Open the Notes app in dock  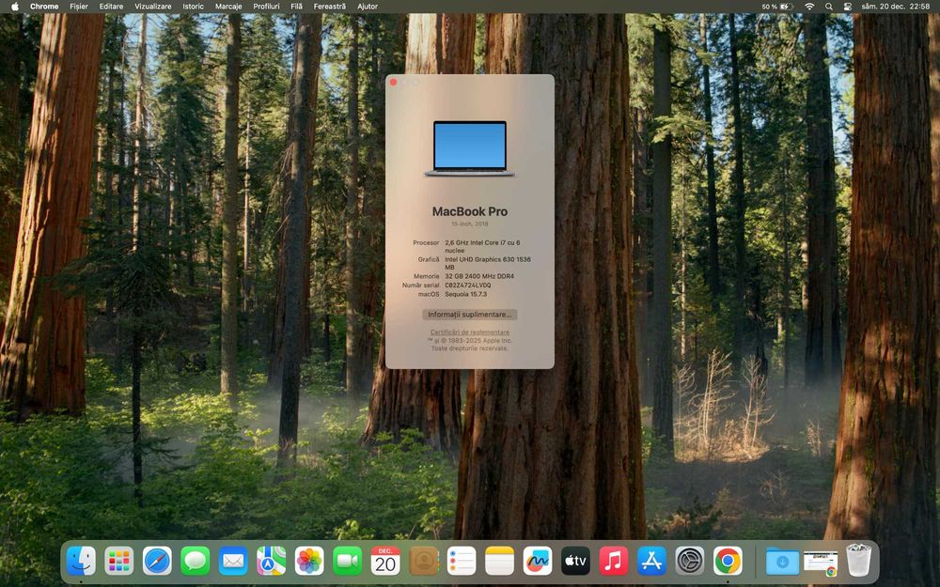500,562
